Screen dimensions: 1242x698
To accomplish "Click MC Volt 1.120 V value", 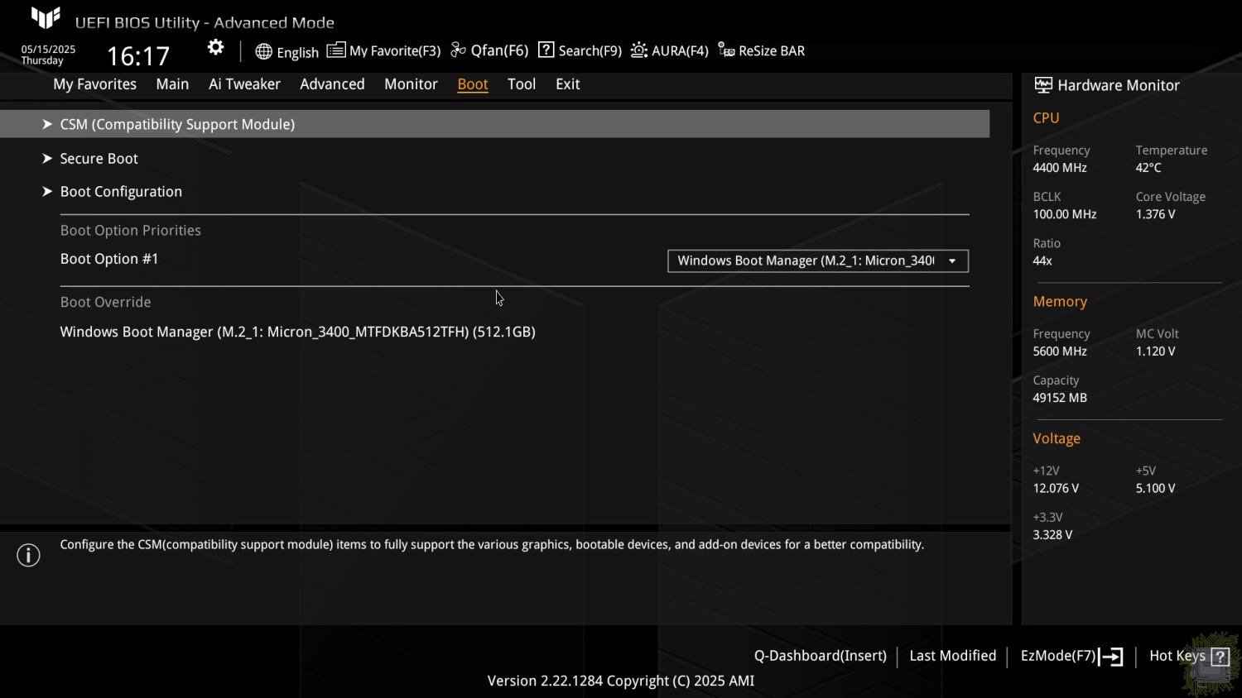I will click(1155, 351).
